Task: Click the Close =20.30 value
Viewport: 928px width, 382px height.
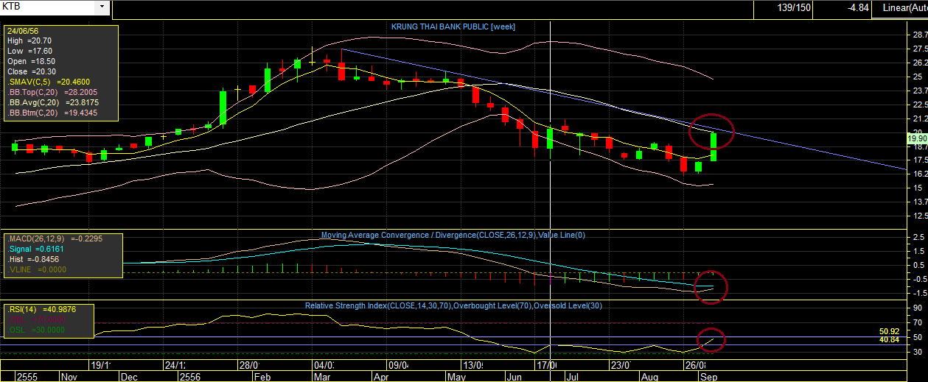Action: click(31, 71)
